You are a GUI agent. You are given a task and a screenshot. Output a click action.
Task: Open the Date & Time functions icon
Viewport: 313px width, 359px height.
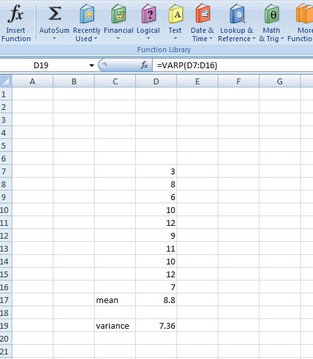(203, 14)
